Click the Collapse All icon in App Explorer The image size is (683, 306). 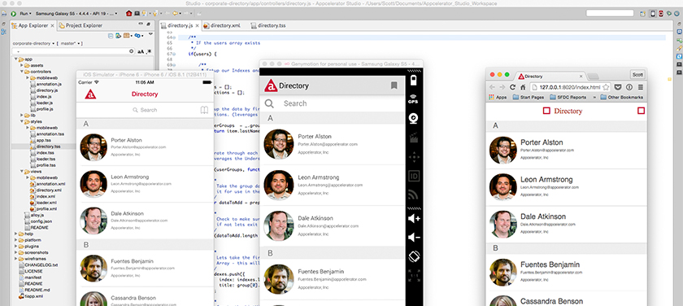(111, 36)
